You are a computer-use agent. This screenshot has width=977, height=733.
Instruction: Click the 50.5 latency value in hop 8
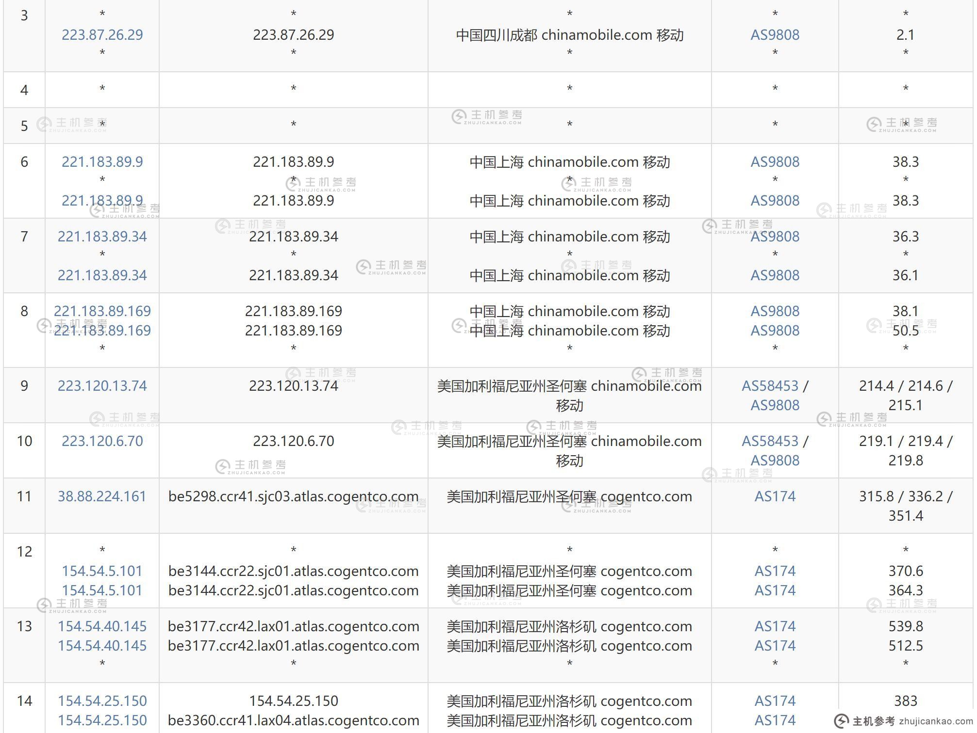pyautogui.click(x=905, y=331)
